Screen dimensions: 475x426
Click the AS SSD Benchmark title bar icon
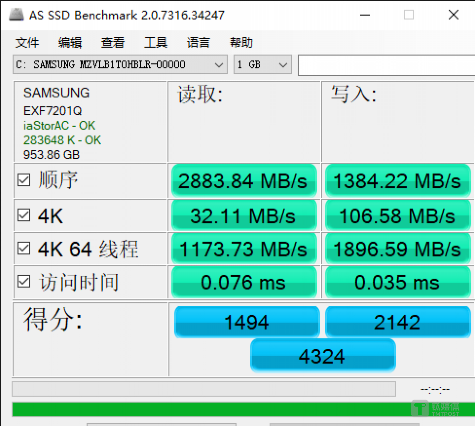[x=17, y=15]
